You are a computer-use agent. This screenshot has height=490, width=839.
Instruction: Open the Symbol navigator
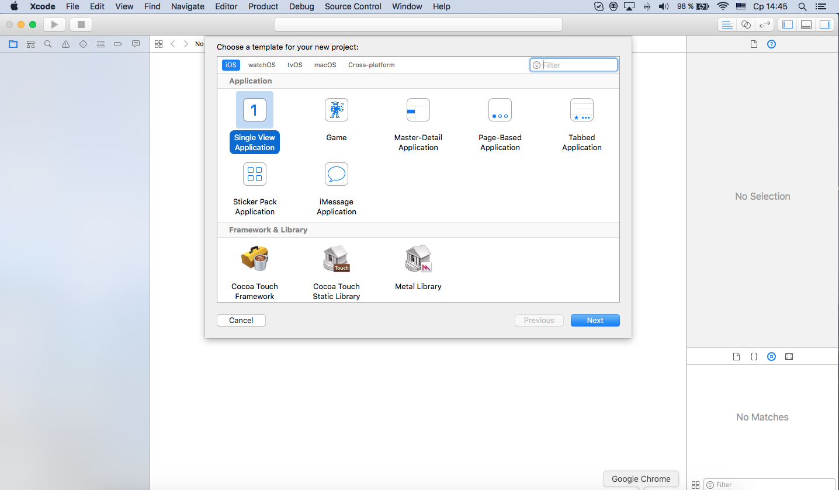click(x=31, y=44)
